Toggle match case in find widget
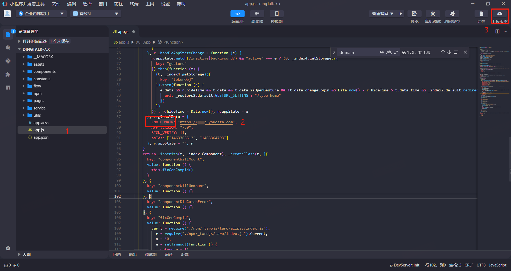This screenshot has height=271, width=511. pos(381,52)
